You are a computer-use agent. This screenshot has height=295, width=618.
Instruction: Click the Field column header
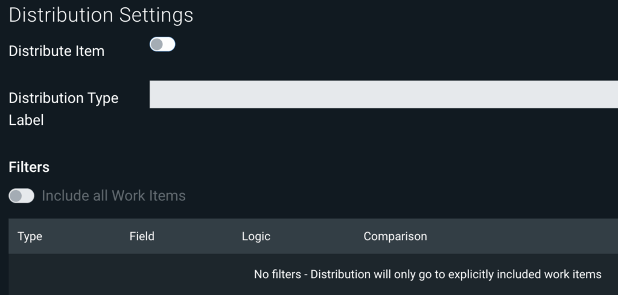coord(142,236)
